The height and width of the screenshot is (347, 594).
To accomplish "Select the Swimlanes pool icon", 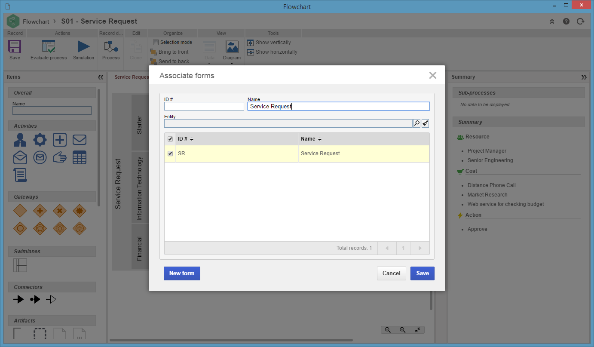I will (x=20, y=265).
